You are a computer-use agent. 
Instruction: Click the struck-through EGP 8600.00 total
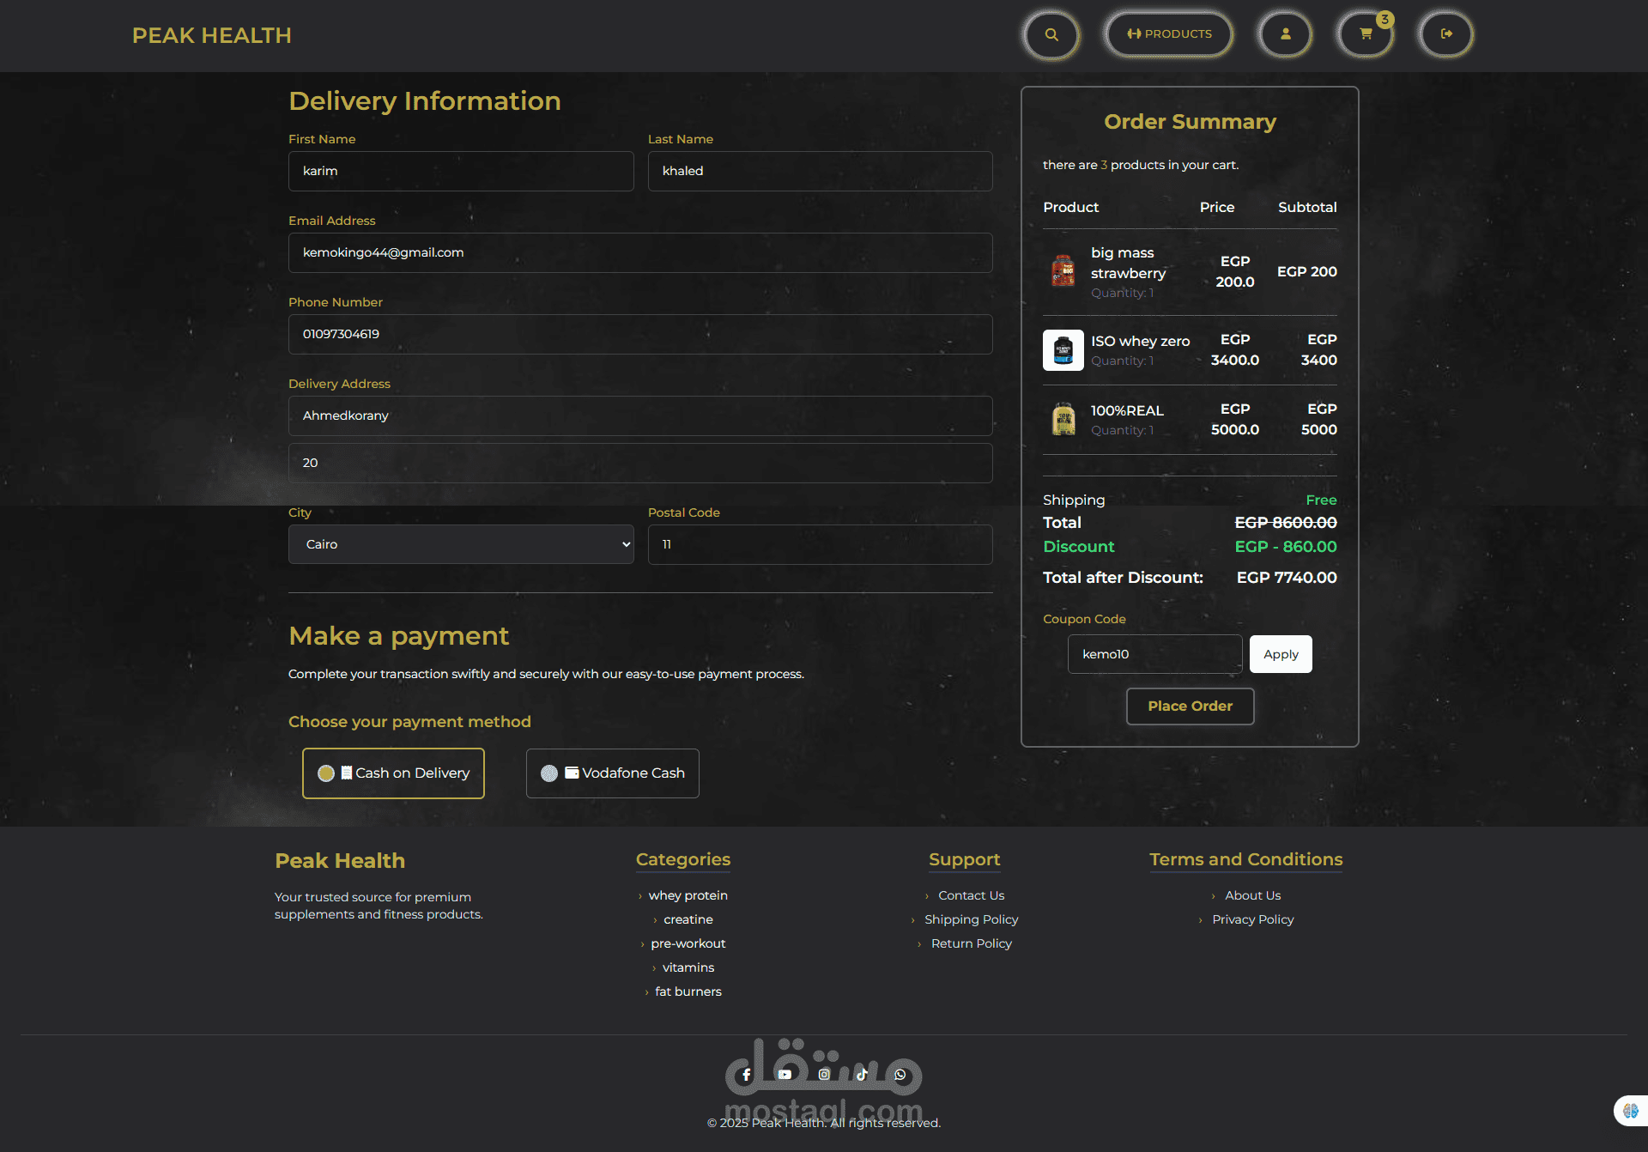1285,523
